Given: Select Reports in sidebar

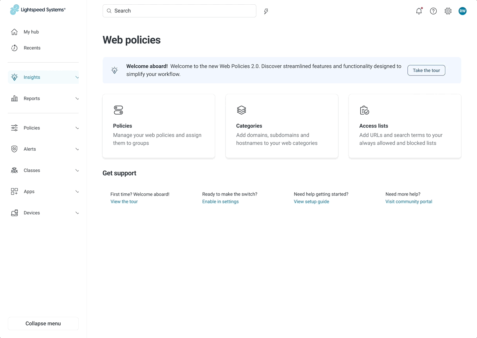Looking at the screenshot, I should (32, 99).
